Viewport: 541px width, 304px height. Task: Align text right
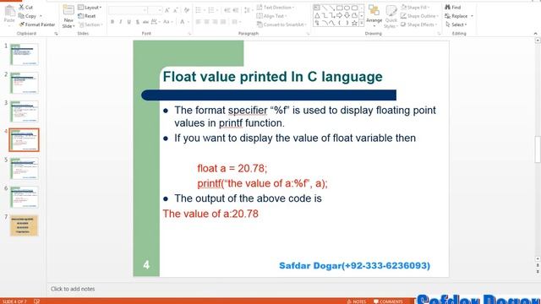tap(215, 22)
